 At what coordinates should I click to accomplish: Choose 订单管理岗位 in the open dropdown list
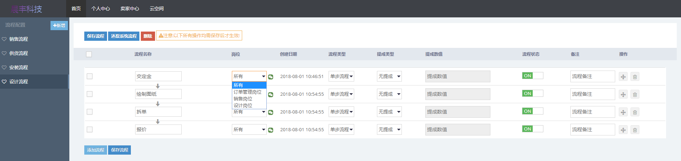click(249, 92)
